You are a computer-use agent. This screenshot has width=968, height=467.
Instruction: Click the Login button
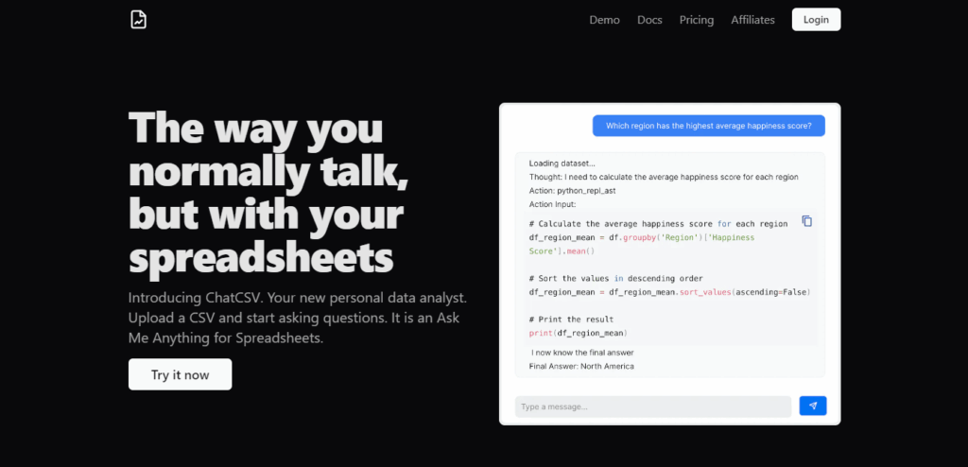[816, 20]
